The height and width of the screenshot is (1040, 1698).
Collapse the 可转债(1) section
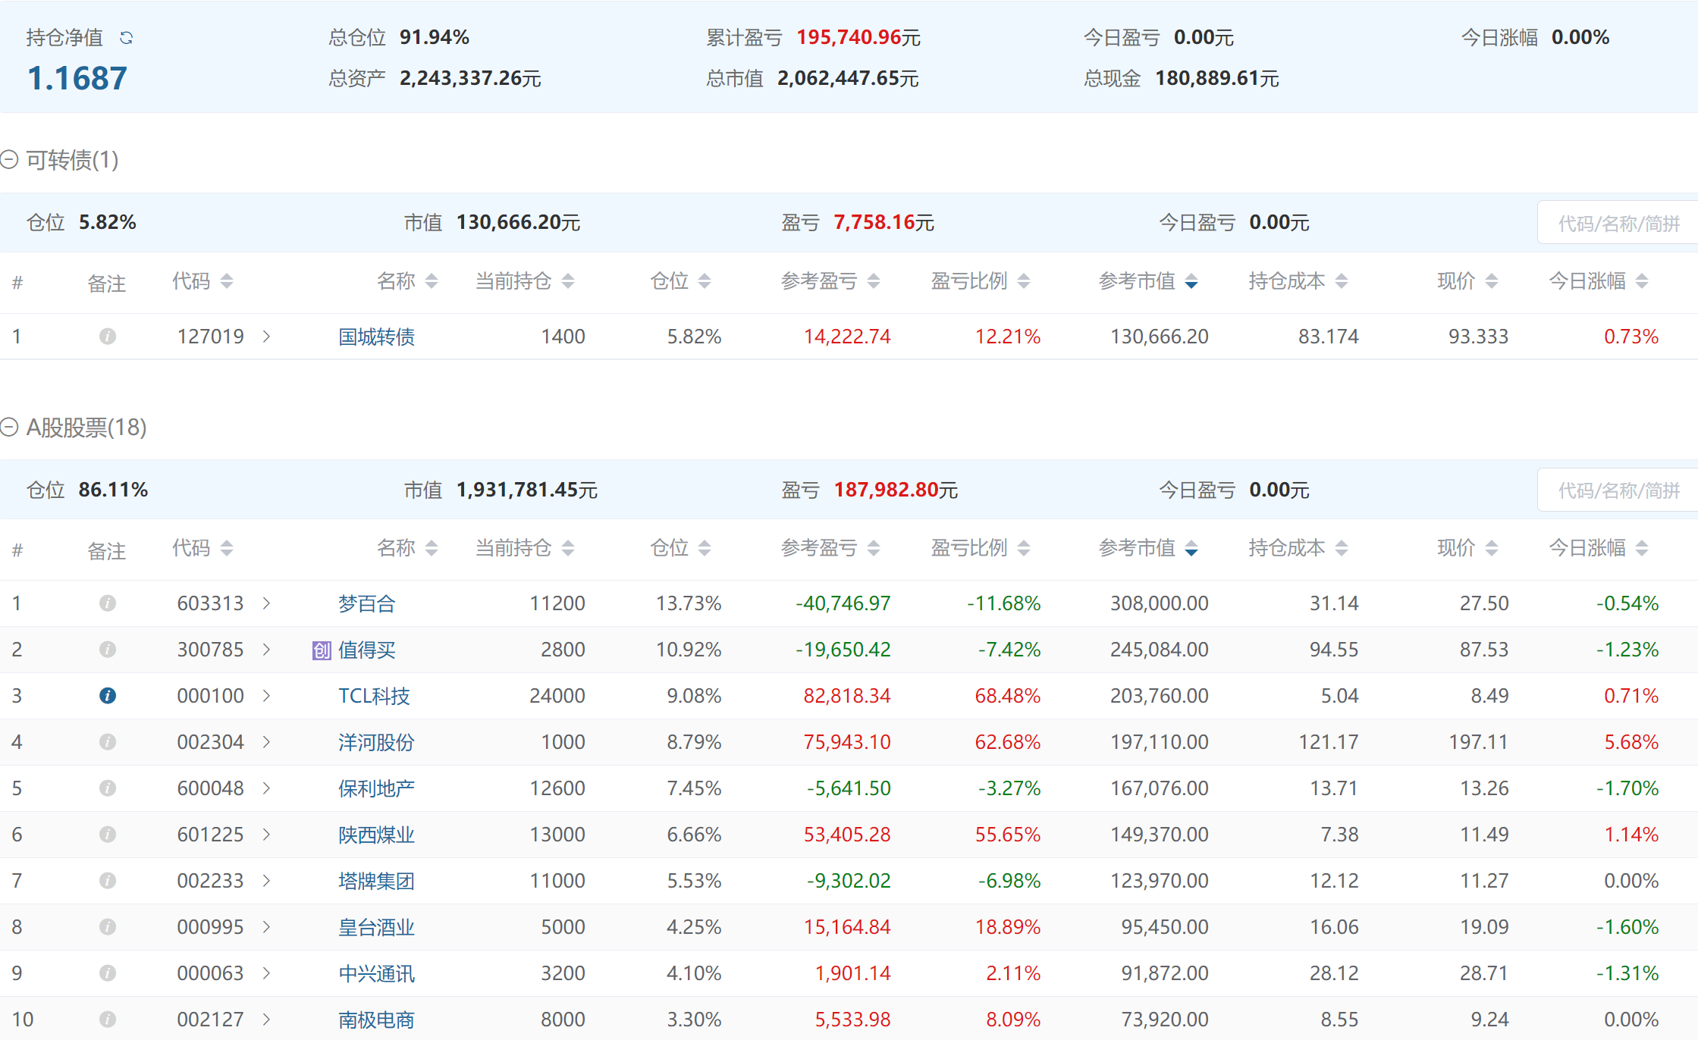[9, 160]
